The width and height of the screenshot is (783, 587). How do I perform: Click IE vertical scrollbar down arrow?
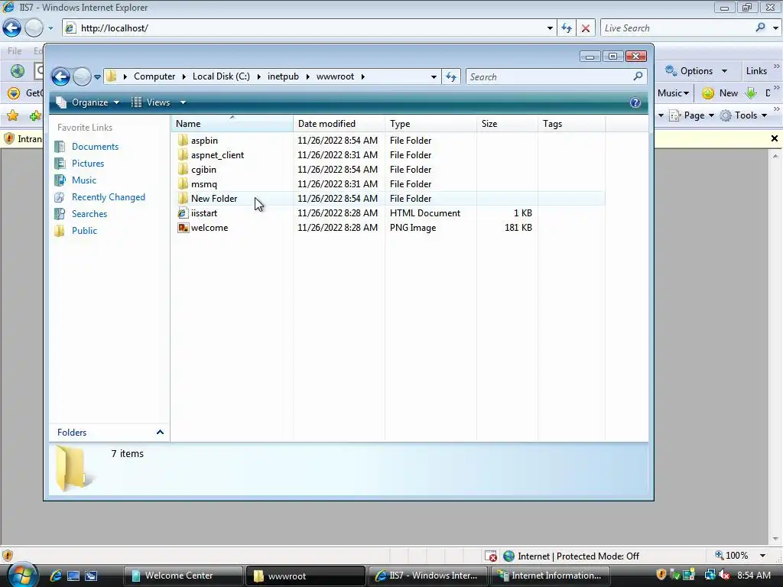775,539
